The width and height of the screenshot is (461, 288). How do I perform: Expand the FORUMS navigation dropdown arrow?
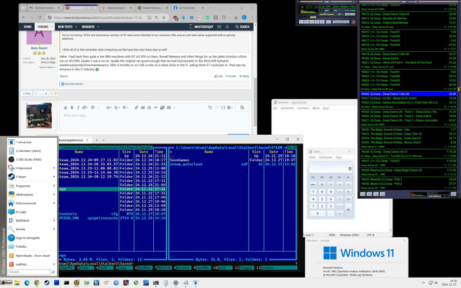click(x=52, y=26)
